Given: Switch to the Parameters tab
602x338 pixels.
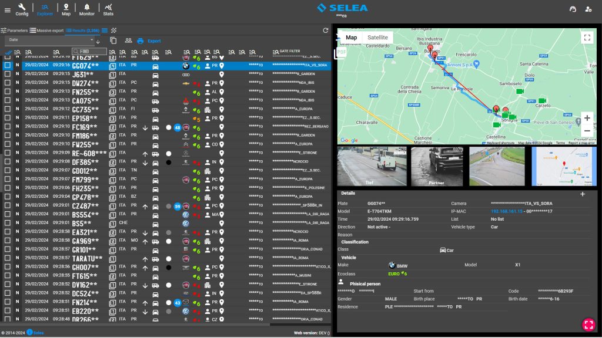Looking at the screenshot, I should pos(14,31).
